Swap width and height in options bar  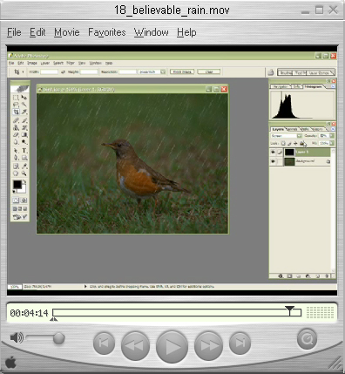63,72
